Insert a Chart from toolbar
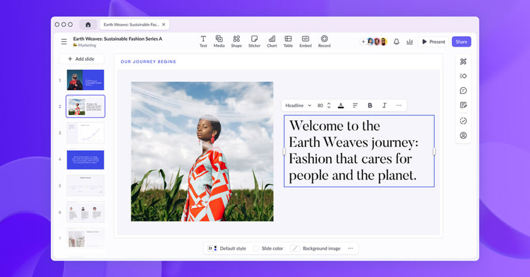 272,41
